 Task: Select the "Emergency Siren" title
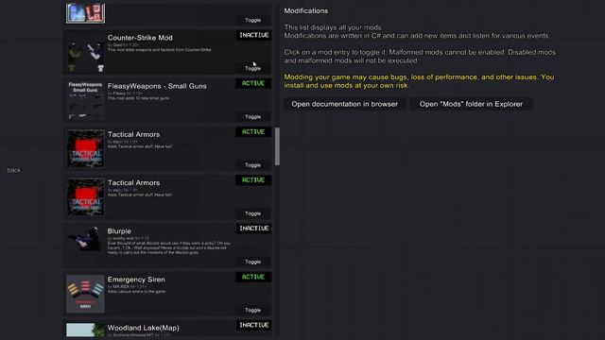[136, 280]
